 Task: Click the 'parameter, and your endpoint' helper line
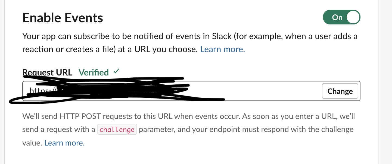pyautogui.click(x=246, y=130)
